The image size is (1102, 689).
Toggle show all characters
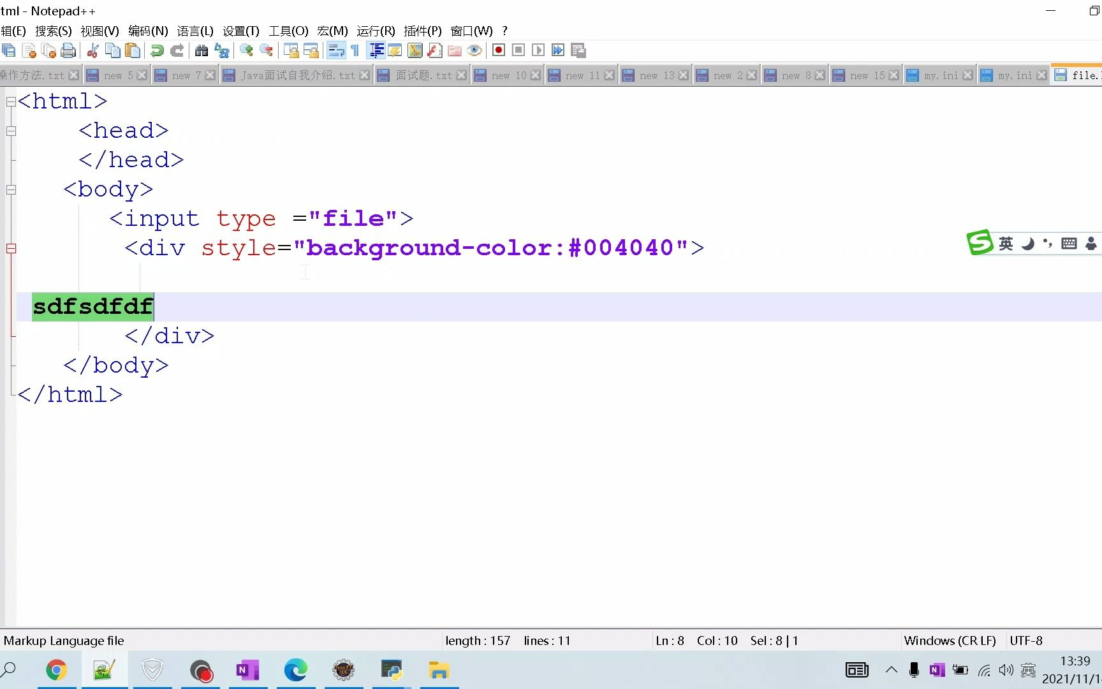(x=355, y=50)
